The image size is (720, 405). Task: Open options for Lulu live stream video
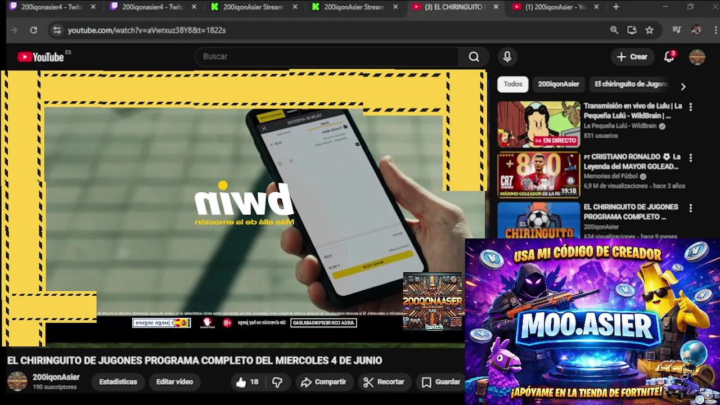coord(691,107)
